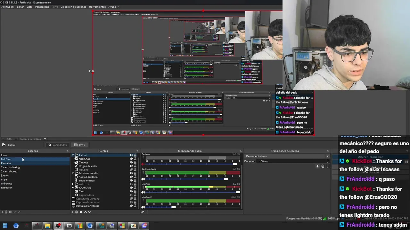Expand the twitch ui group
The height and width of the screenshot is (230, 410).
point(73,184)
